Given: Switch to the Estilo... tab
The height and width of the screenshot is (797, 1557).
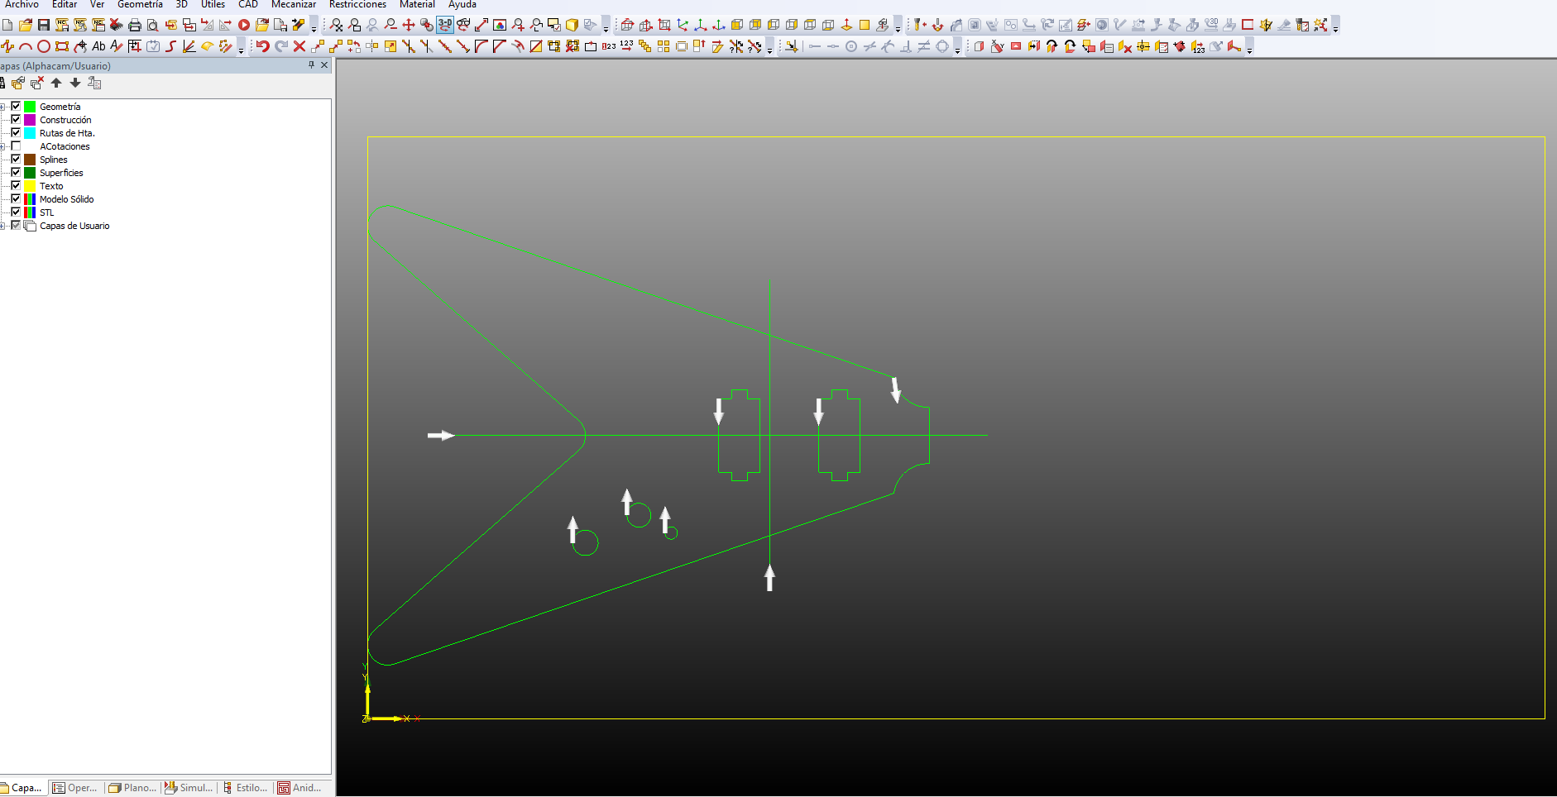Looking at the screenshot, I should tap(246, 788).
